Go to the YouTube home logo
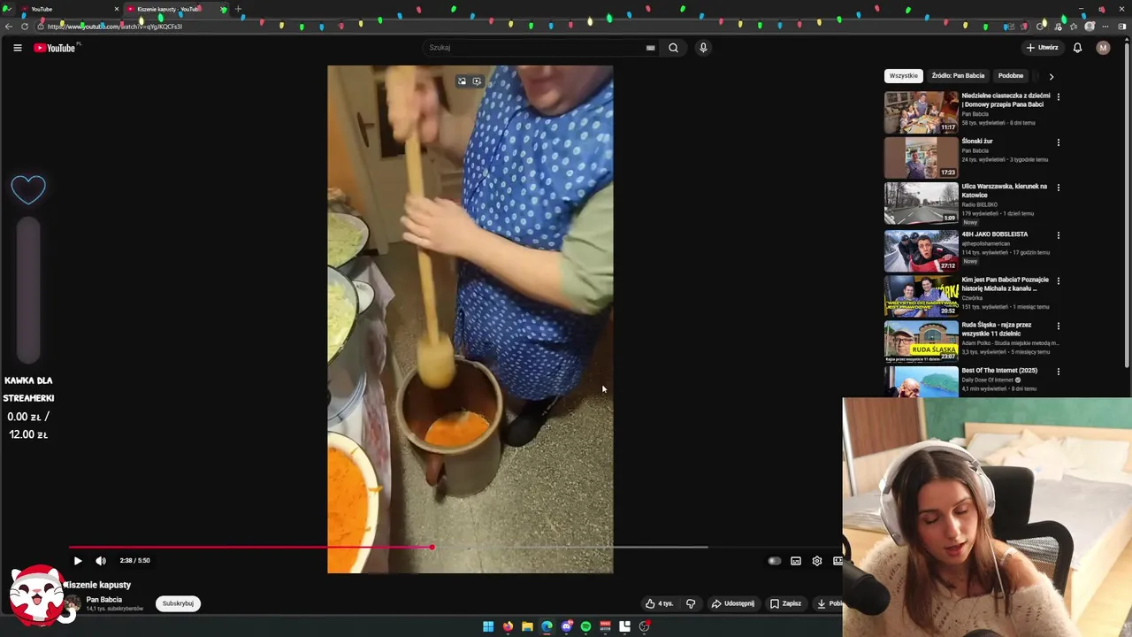Image resolution: width=1132 pixels, height=637 pixels. pyautogui.click(x=55, y=48)
